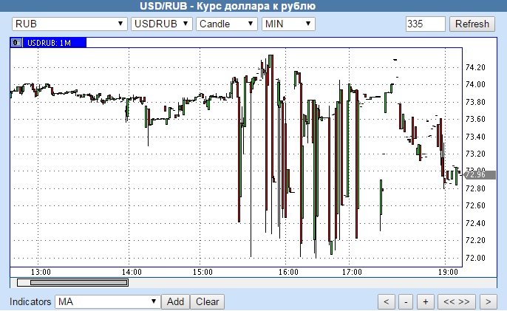
Task: Click the 72.00 price axis label
Action: point(475,258)
